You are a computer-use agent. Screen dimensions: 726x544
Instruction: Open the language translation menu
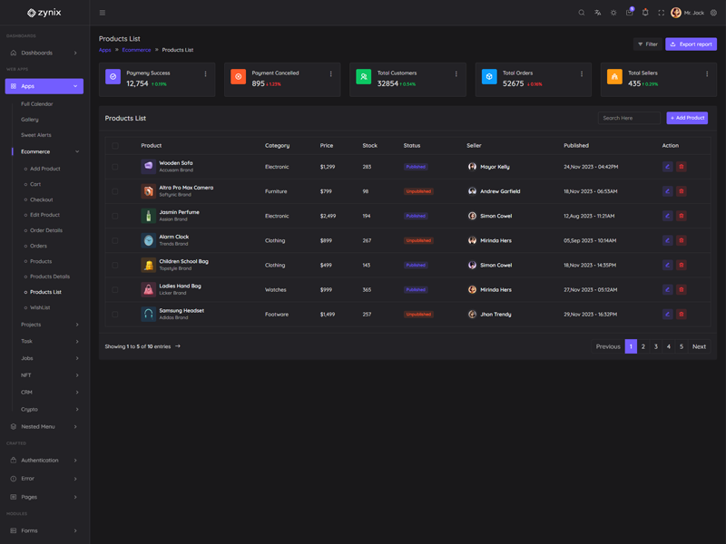pyautogui.click(x=597, y=13)
